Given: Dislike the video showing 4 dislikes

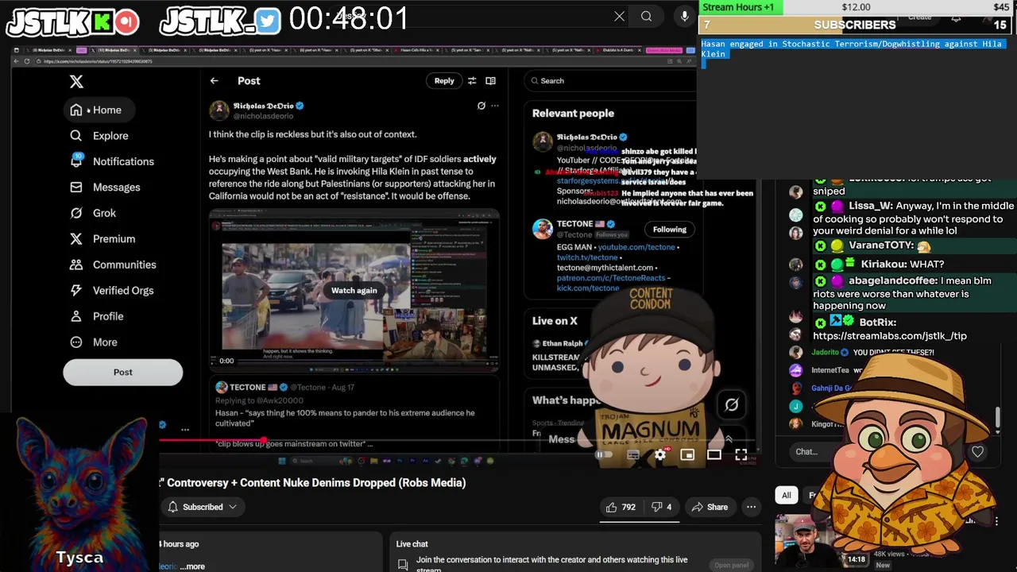Looking at the screenshot, I should pyautogui.click(x=661, y=507).
